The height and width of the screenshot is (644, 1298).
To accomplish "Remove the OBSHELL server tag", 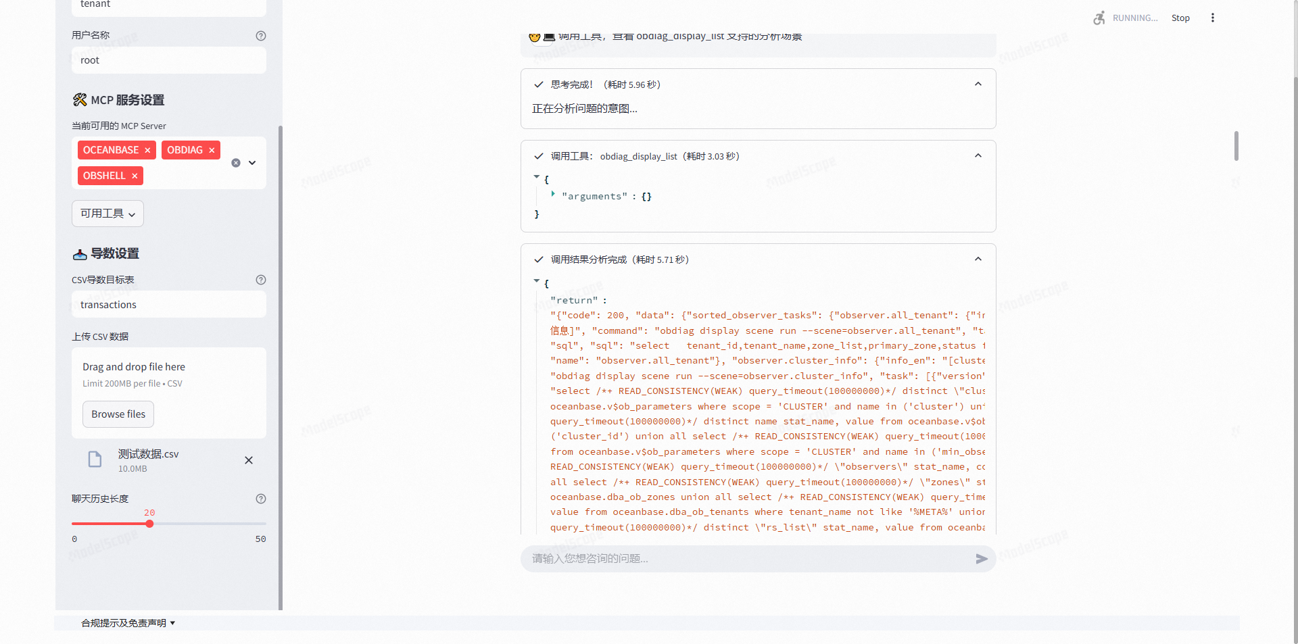I will click(135, 176).
